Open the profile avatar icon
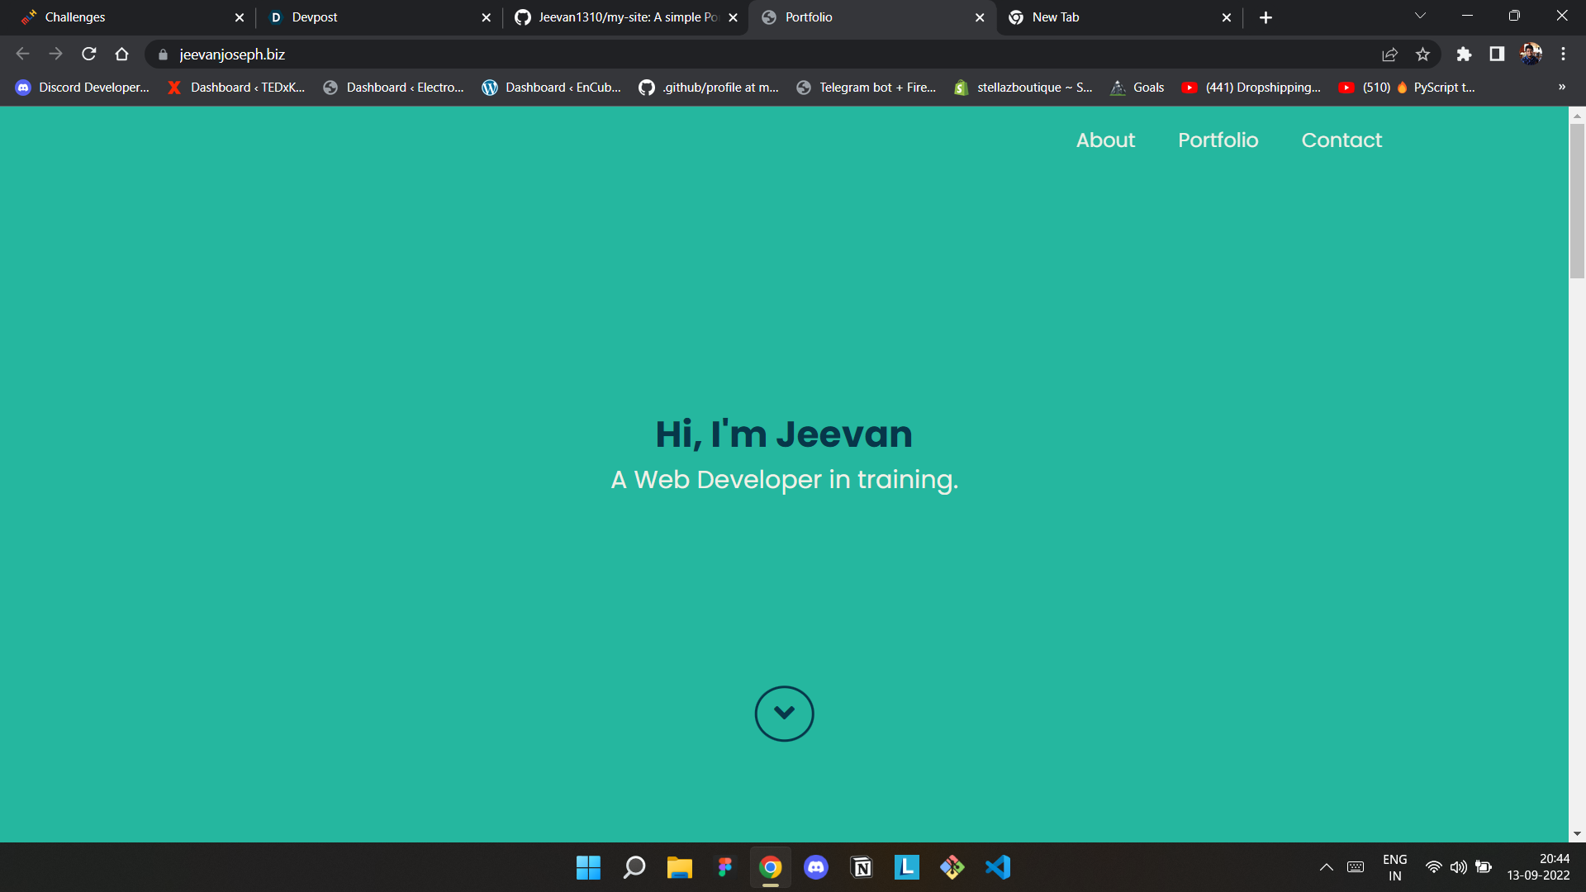 [x=1531, y=55]
